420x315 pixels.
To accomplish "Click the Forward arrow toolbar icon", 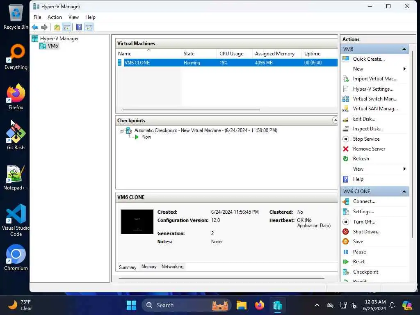I will (x=44, y=27).
